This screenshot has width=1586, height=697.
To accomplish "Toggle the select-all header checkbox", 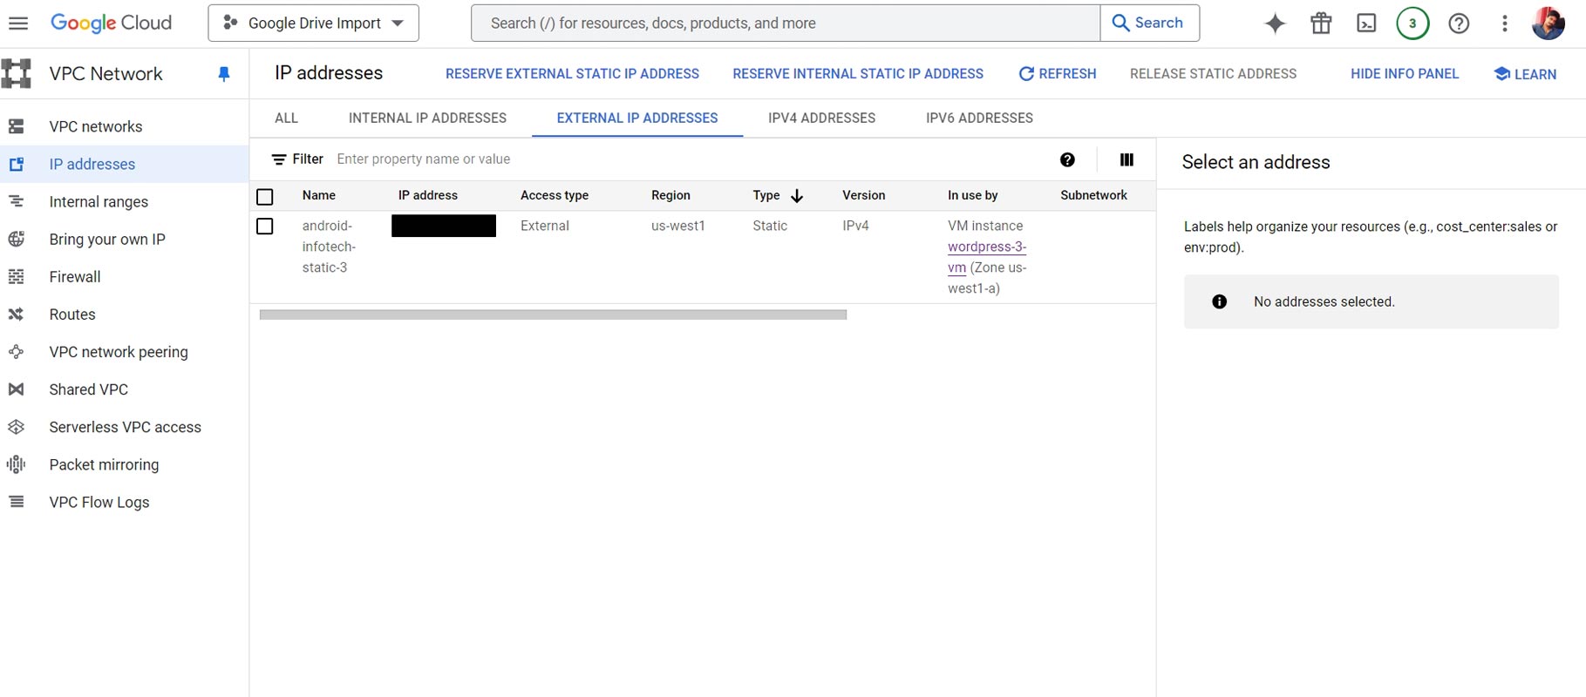I will (x=265, y=197).
